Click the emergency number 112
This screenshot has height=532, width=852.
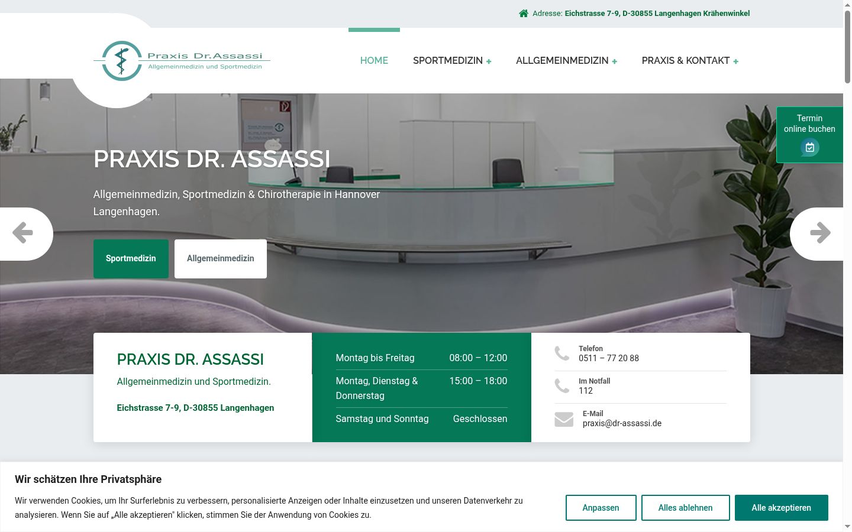tap(586, 391)
